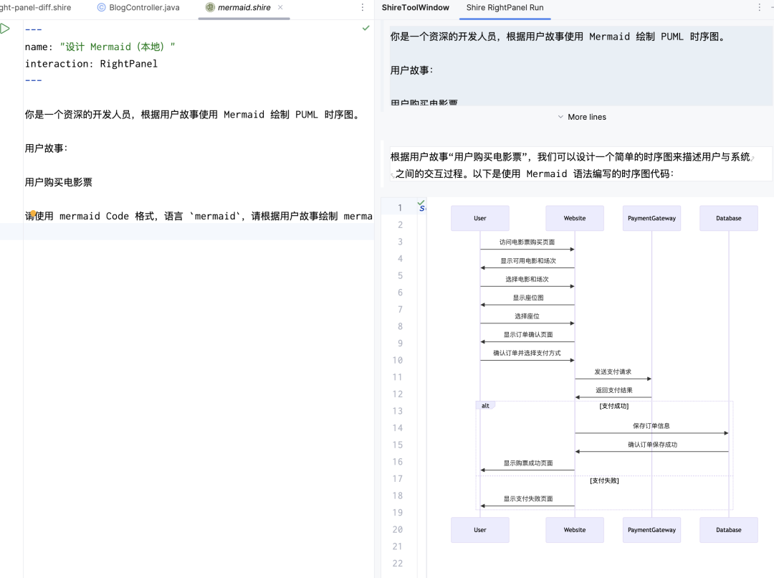Click the [支付成功] condition label
Screen dimensions: 774x578
pyautogui.click(x=614, y=406)
